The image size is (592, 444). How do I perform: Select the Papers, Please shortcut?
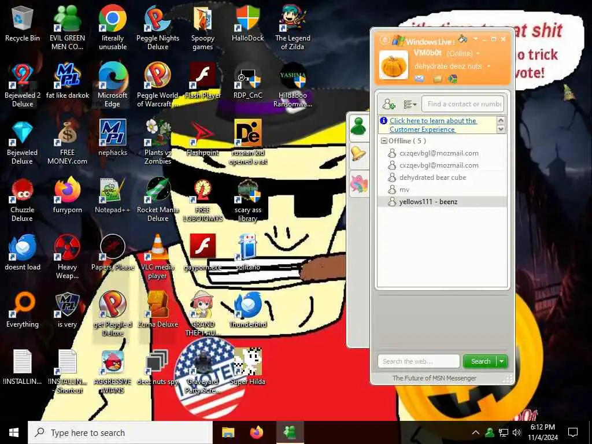point(113,253)
